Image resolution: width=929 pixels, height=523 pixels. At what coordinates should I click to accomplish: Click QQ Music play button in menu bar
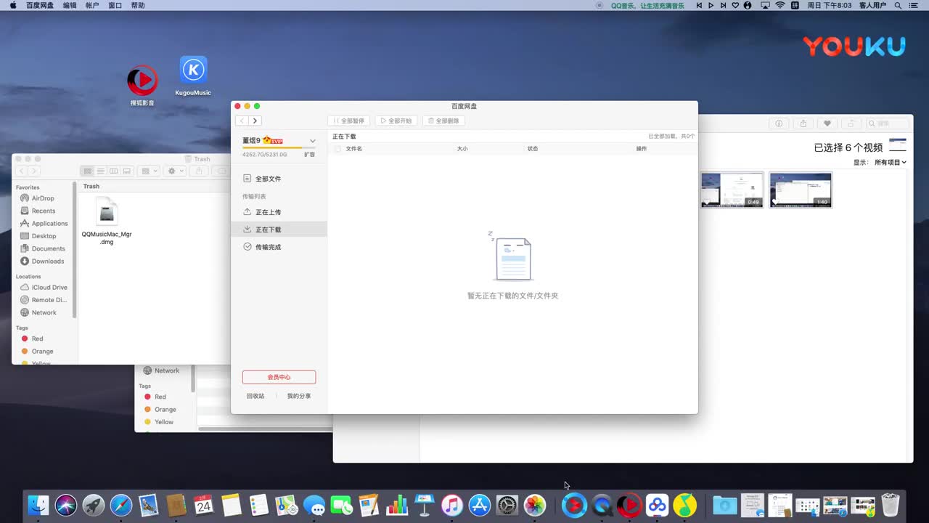tap(711, 5)
